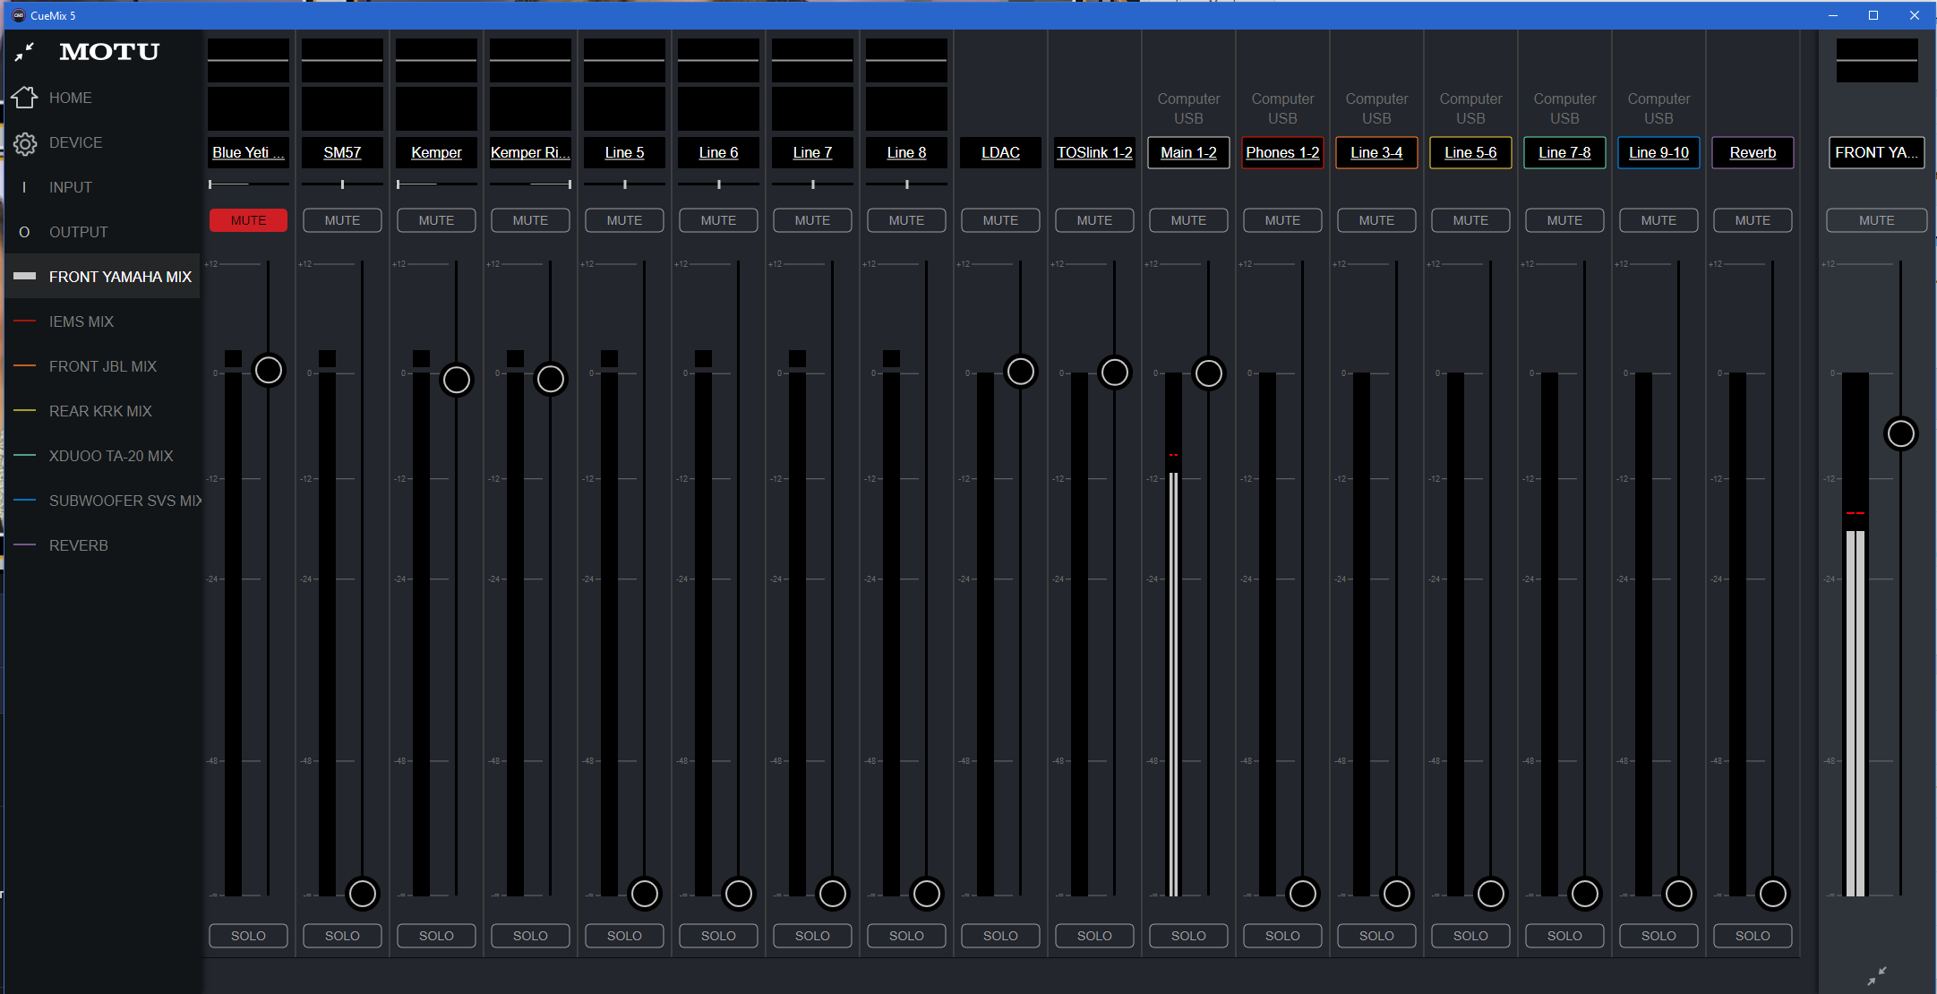Unmute the Blue Yeti channel
This screenshot has width=1937, height=994.
[248, 220]
